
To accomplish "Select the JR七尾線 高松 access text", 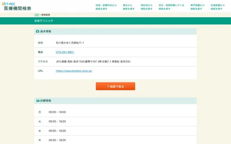I will click(93, 62).
